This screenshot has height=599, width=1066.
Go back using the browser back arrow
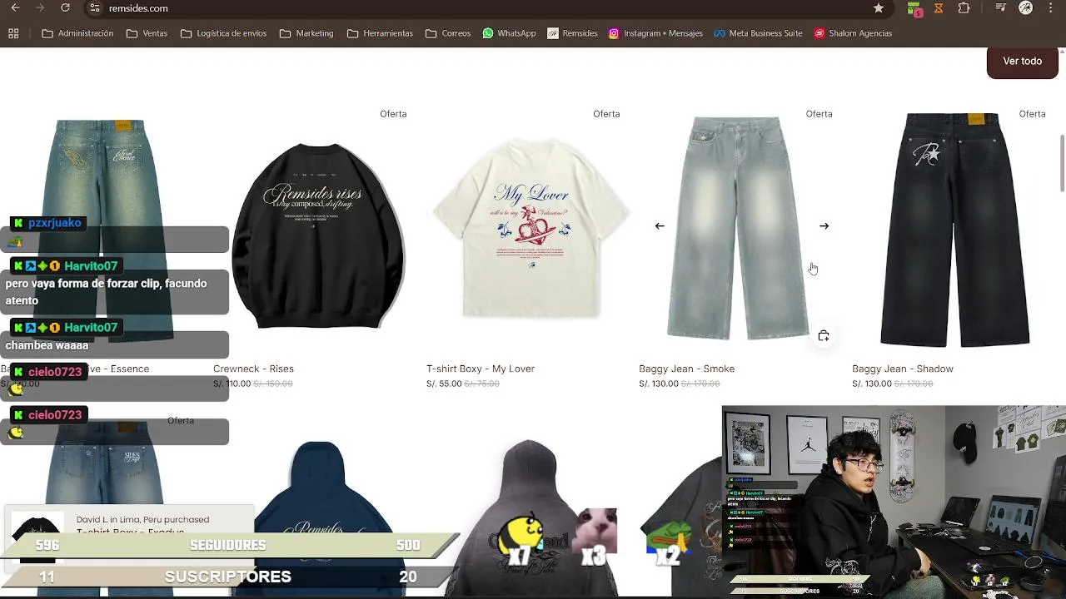(14, 8)
